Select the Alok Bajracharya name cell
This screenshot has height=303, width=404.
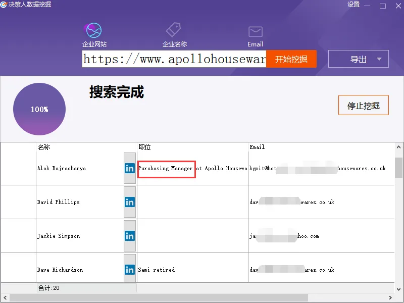(x=80, y=168)
